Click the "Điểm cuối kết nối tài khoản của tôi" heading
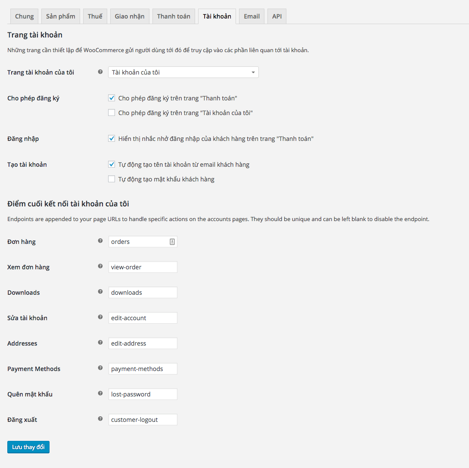Screen dimensions: 469x468 (x=68, y=204)
